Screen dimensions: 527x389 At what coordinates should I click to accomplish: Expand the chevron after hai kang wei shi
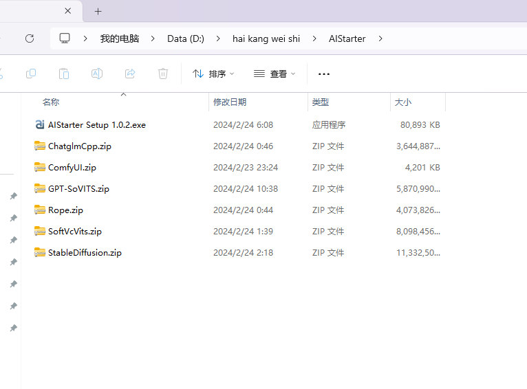click(x=314, y=38)
